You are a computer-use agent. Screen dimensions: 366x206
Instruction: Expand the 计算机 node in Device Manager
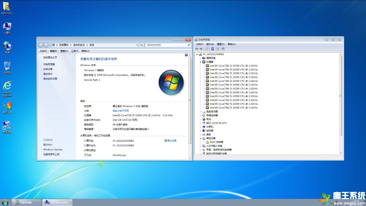coord(200,127)
